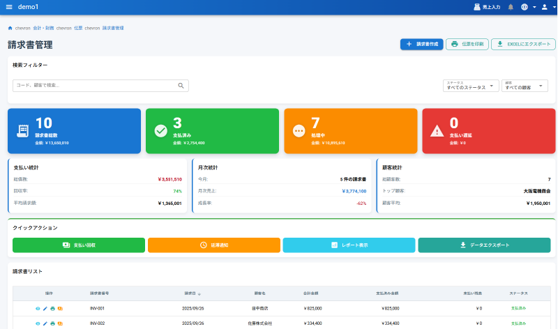Open the hamburger navigation menu
The height and width of the screenshot is (329, 558).
click(8, 7)
